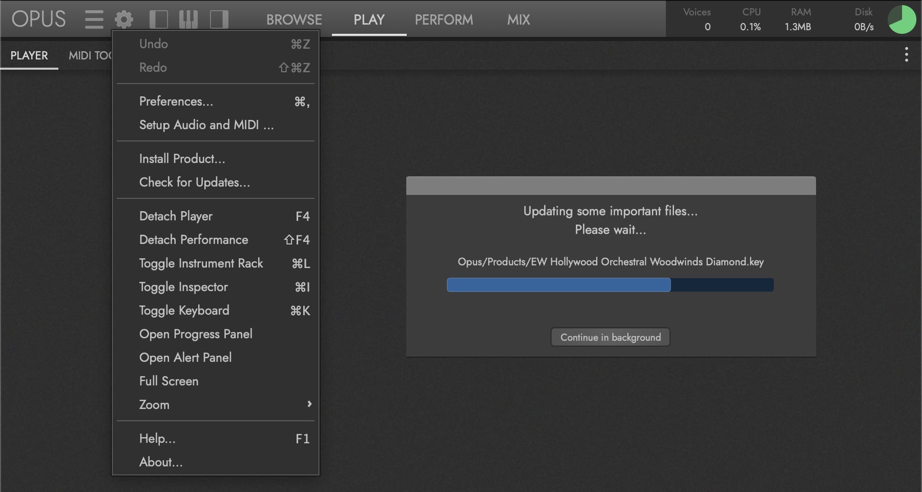Click the green disk activity pie indicator
Viewport: 922px width, 492px height.
pyautogui.click(x=902, y=19)
